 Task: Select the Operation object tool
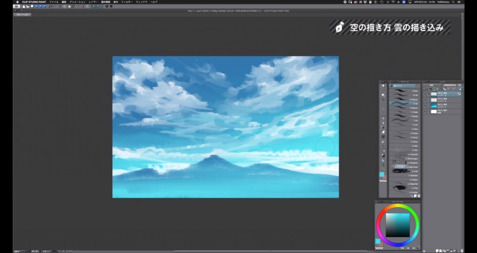pos(383,95)
